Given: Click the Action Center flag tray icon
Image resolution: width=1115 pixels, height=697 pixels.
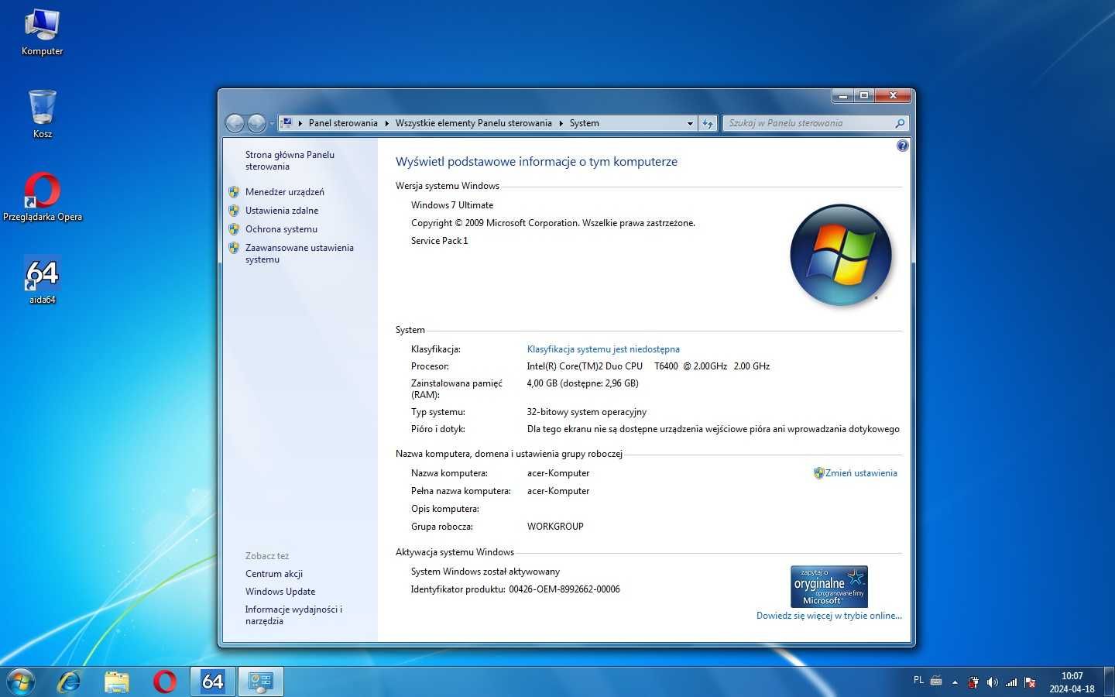Looking at the screenshot, I should coord(1031,682).
